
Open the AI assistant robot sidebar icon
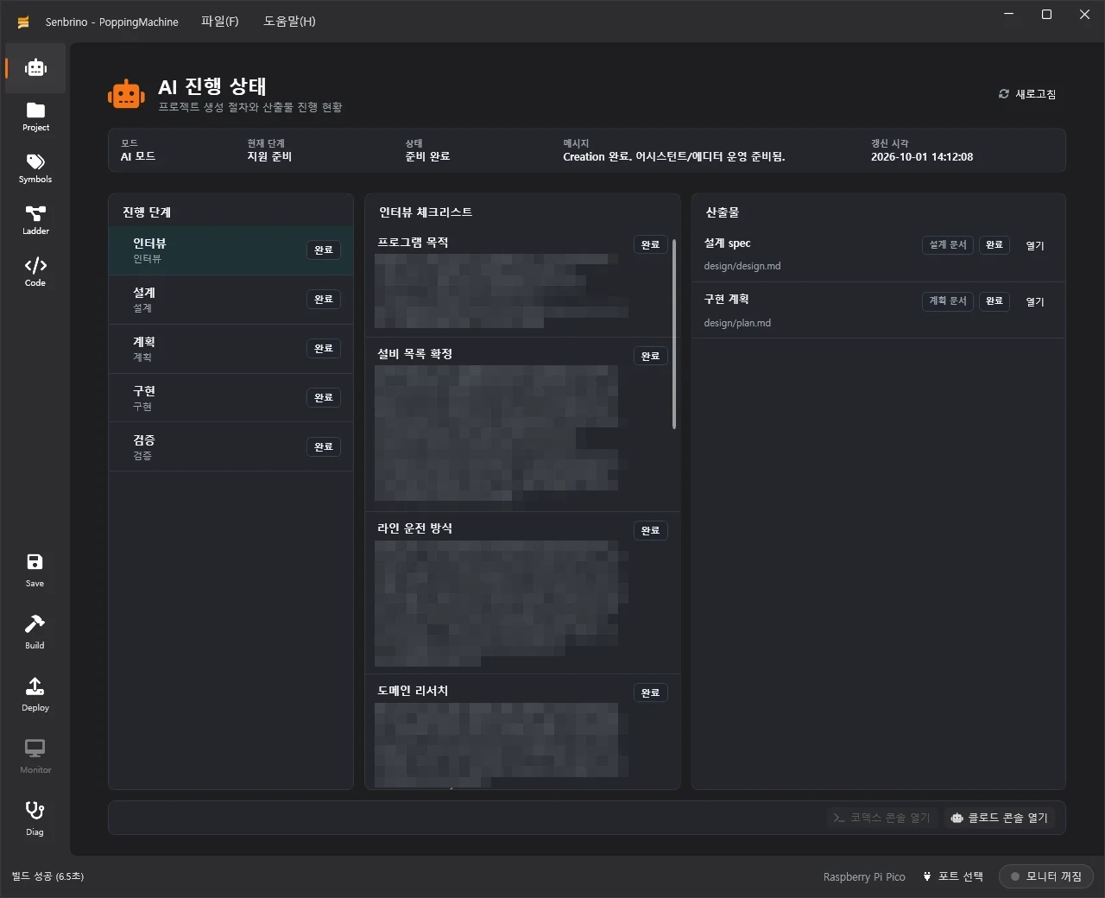point(35,68)
